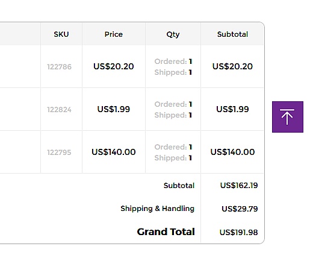Click the US$20.20 price cell
Viewport: 313px width, 261px height.
coord(114,66)
